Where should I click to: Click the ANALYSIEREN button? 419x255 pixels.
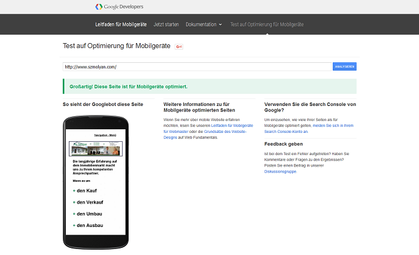[x=344, y=66]
